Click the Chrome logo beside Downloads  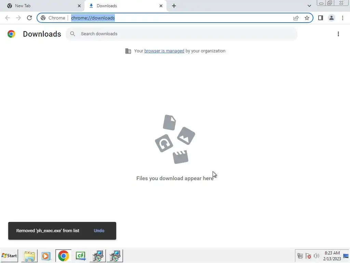click(11, 34)
